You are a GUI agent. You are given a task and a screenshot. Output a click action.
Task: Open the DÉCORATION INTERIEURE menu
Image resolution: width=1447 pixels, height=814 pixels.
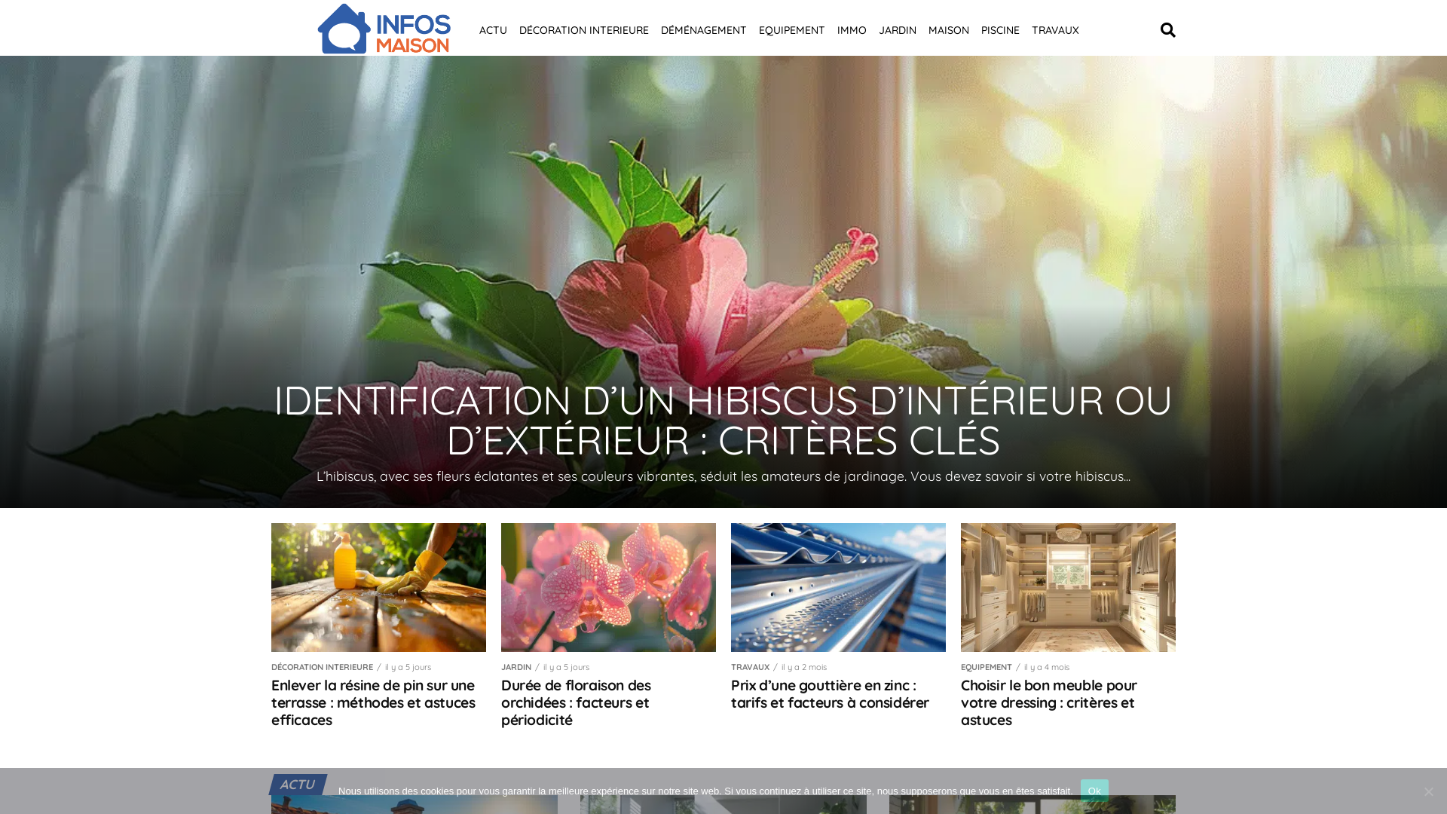583,30
